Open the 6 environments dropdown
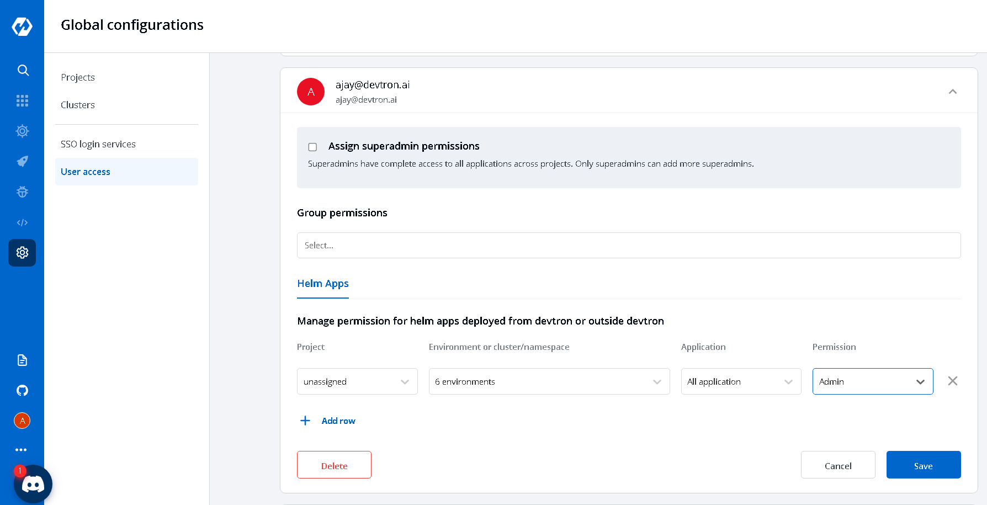 point(549,381)
